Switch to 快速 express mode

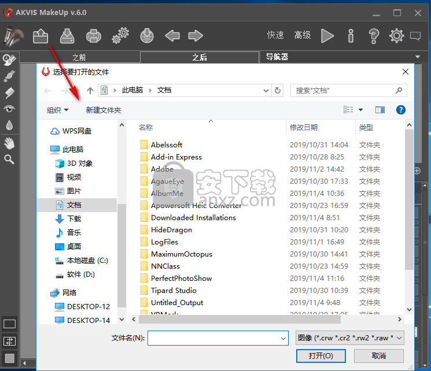tap(275, 35)
